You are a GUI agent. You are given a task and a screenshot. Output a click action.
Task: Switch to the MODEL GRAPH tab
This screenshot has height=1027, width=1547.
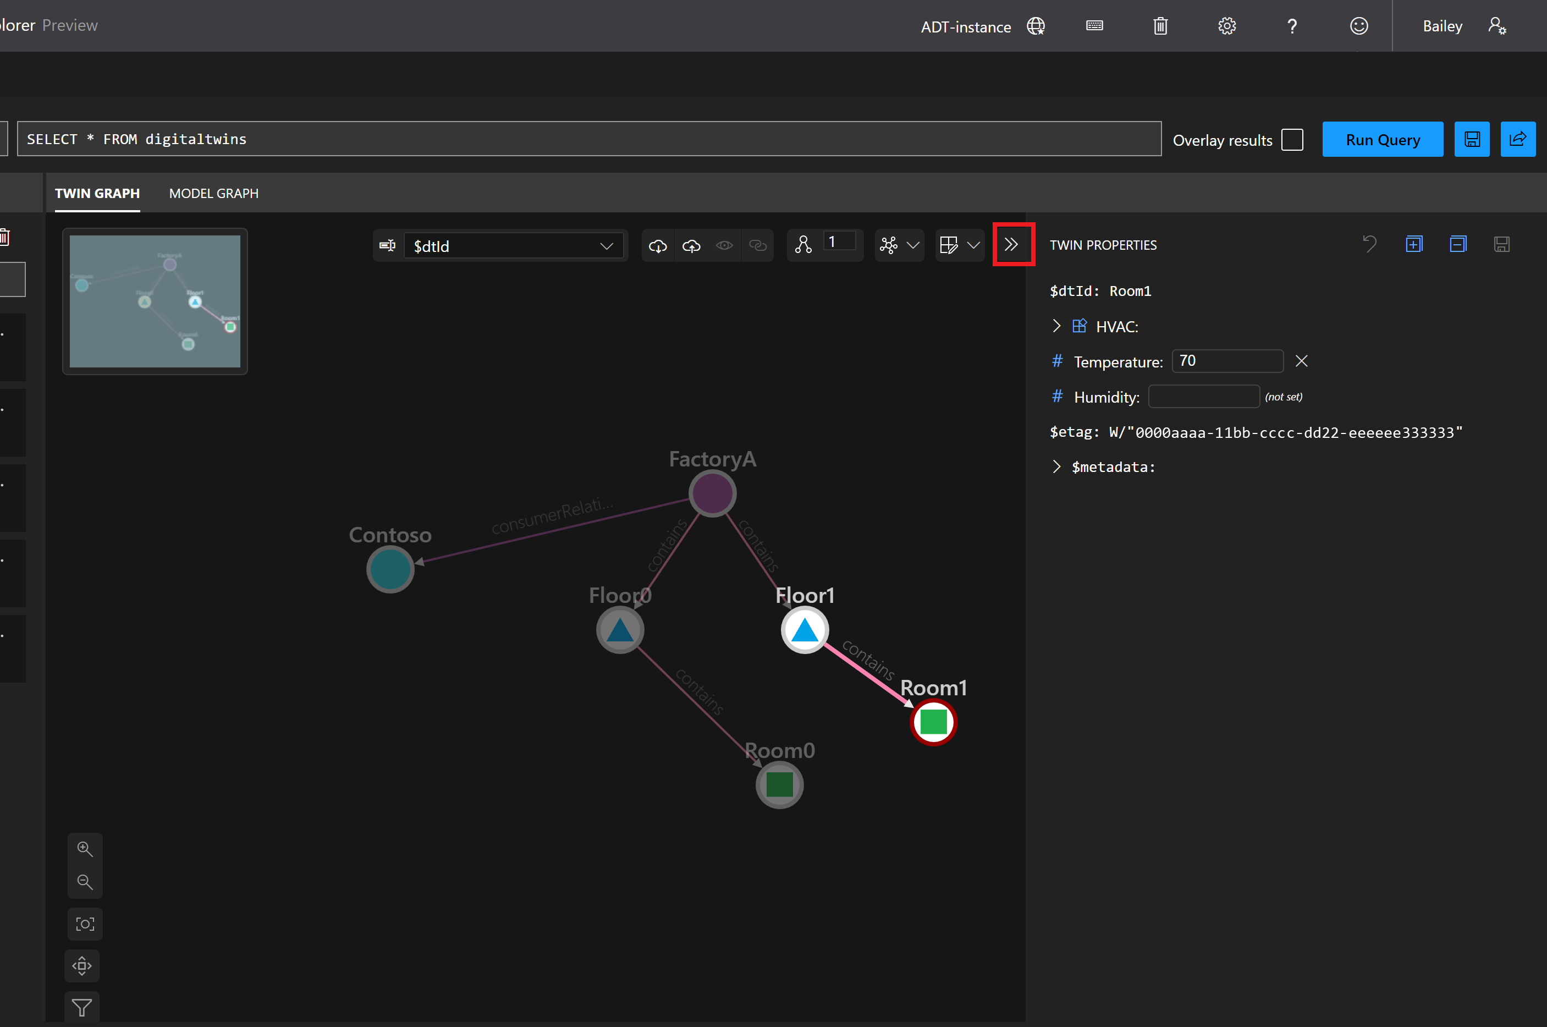[x=213, y=193]
